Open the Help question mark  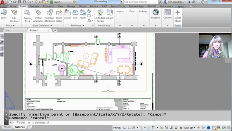203,2
